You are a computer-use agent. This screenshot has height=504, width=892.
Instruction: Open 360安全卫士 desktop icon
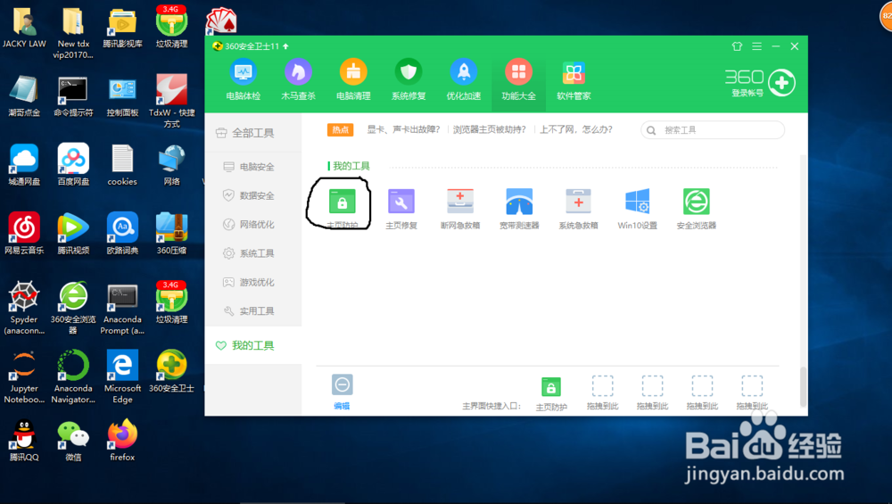pos(171,371)
